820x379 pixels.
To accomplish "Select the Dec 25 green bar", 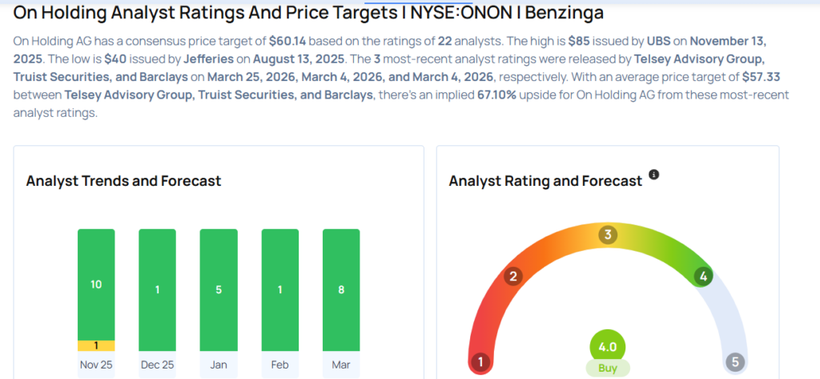I will pos(158,290).
